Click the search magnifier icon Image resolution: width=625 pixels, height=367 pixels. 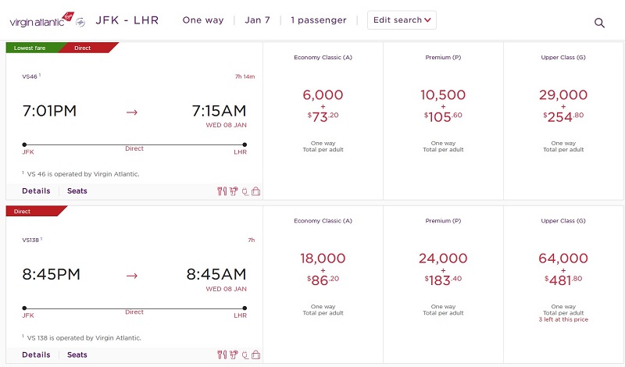(599, 23)
